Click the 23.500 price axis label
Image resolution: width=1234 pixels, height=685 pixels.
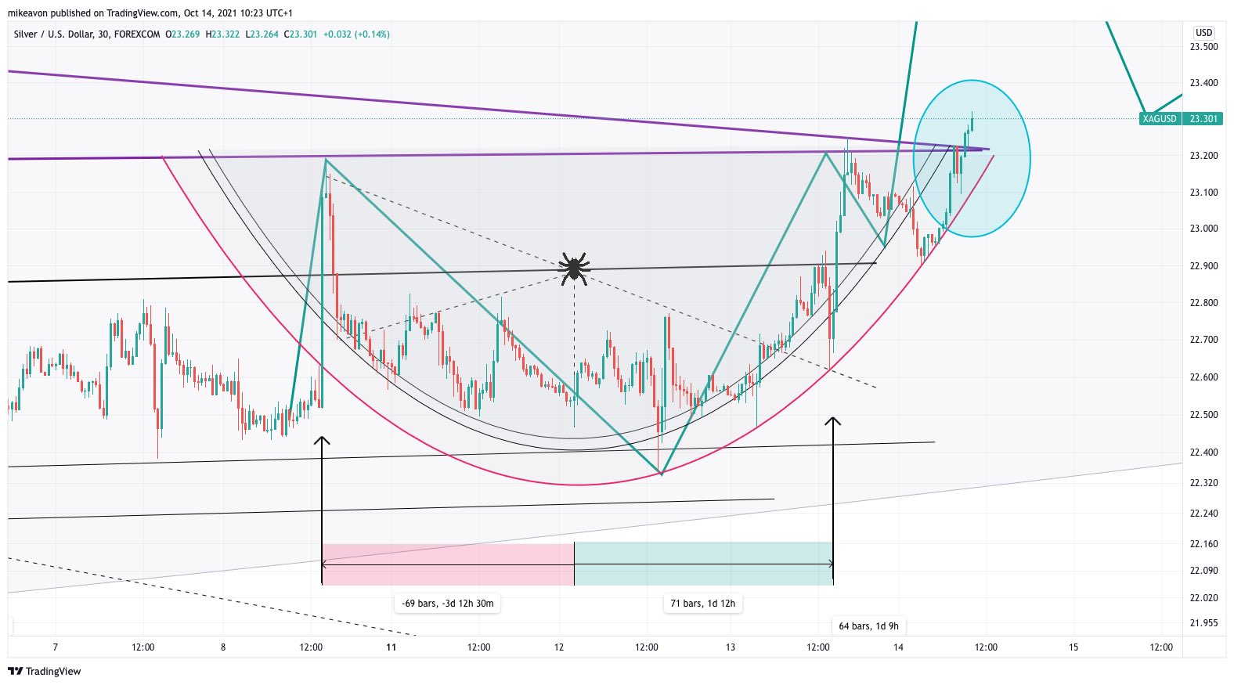(1203, 46)
